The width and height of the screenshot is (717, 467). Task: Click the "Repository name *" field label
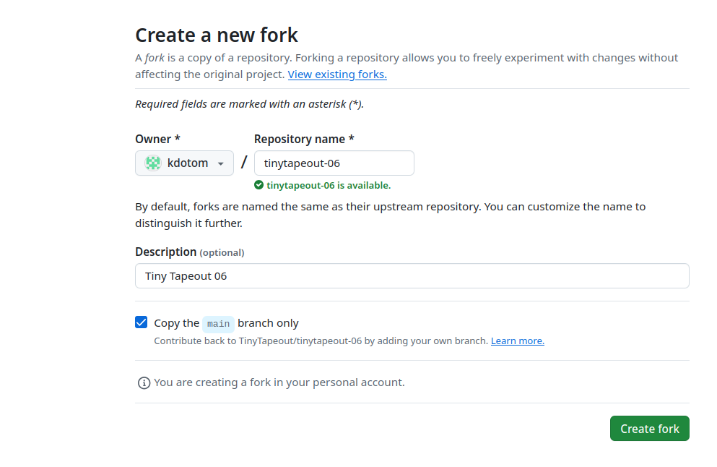pyautogui.click(x=304, y=139)
